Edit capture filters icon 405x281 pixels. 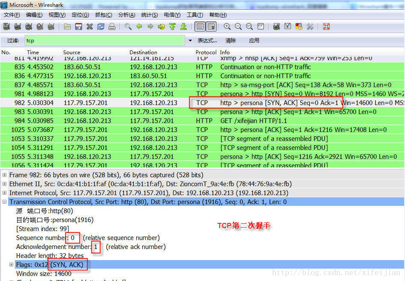276,26
